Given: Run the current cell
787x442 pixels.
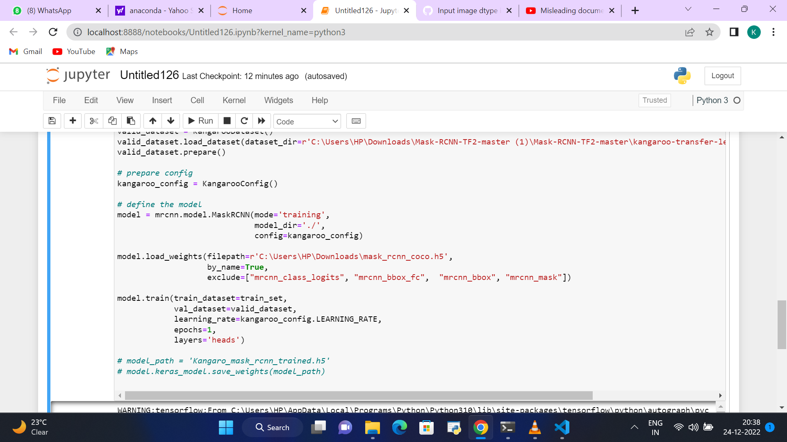Looking at the screenshot, I should point(200,121).
